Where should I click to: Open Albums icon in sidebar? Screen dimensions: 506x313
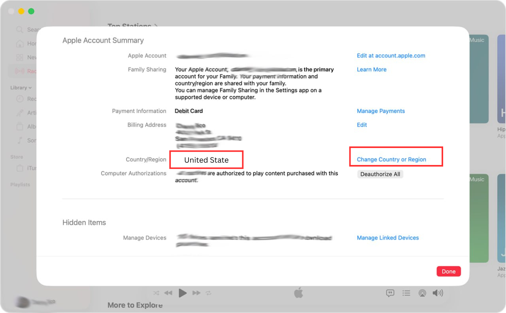pos(20,126)
